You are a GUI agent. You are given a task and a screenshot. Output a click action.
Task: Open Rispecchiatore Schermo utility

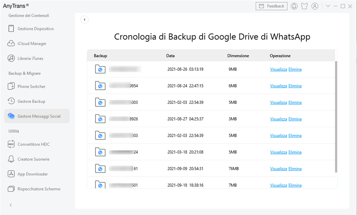39,189
